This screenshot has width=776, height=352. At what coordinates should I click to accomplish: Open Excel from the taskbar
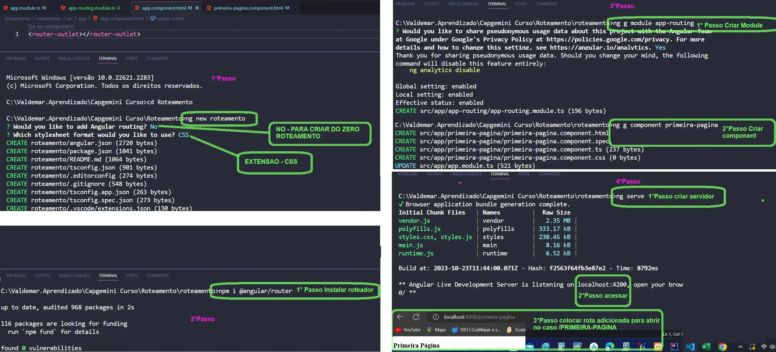click(x=706, y=347)
